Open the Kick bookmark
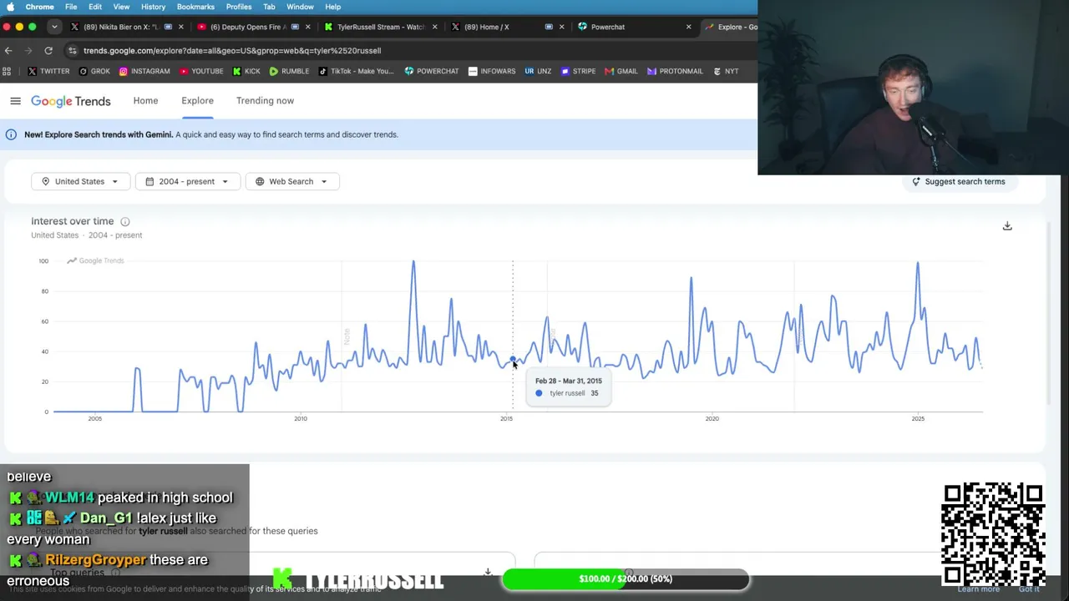1069x601 pixels. 246,71
